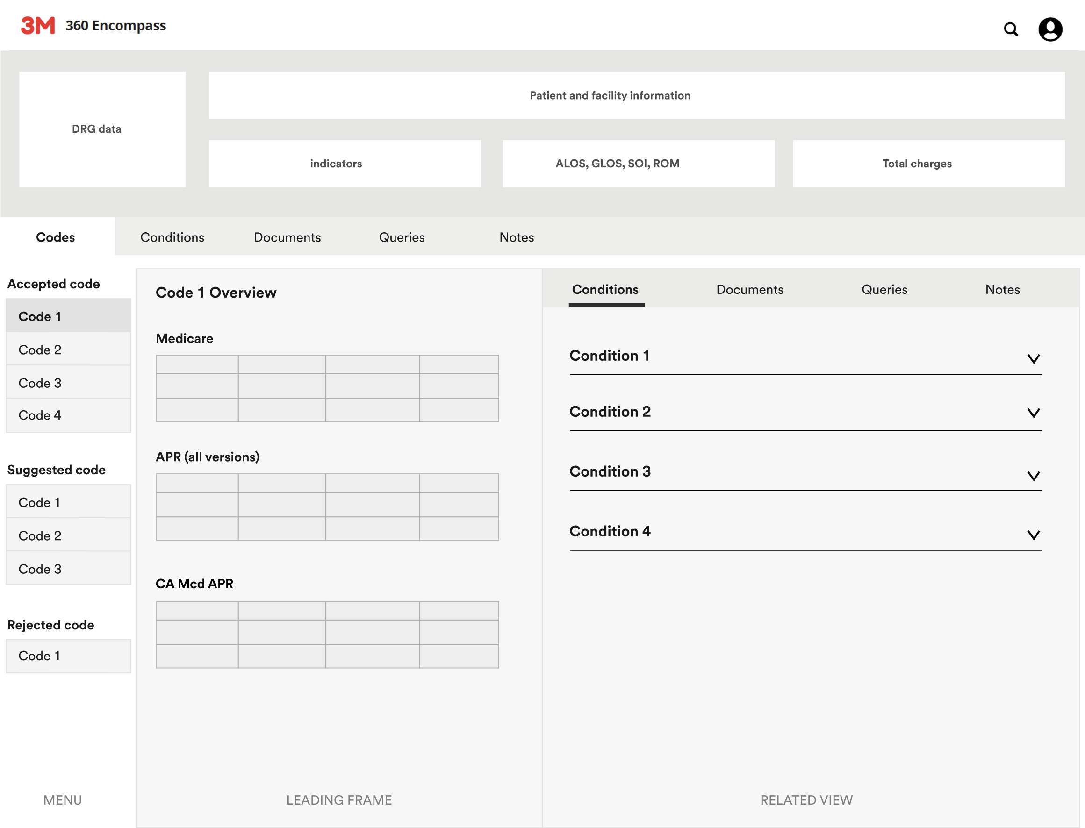
Task: Expand Condition 4 chevron
Action: pos(1033,535)
